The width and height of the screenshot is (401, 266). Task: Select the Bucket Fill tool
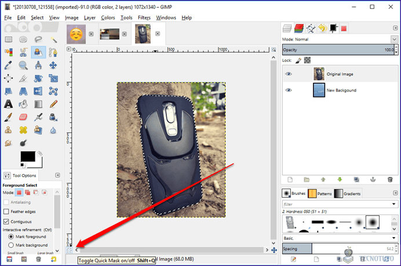tap(23, 104)
